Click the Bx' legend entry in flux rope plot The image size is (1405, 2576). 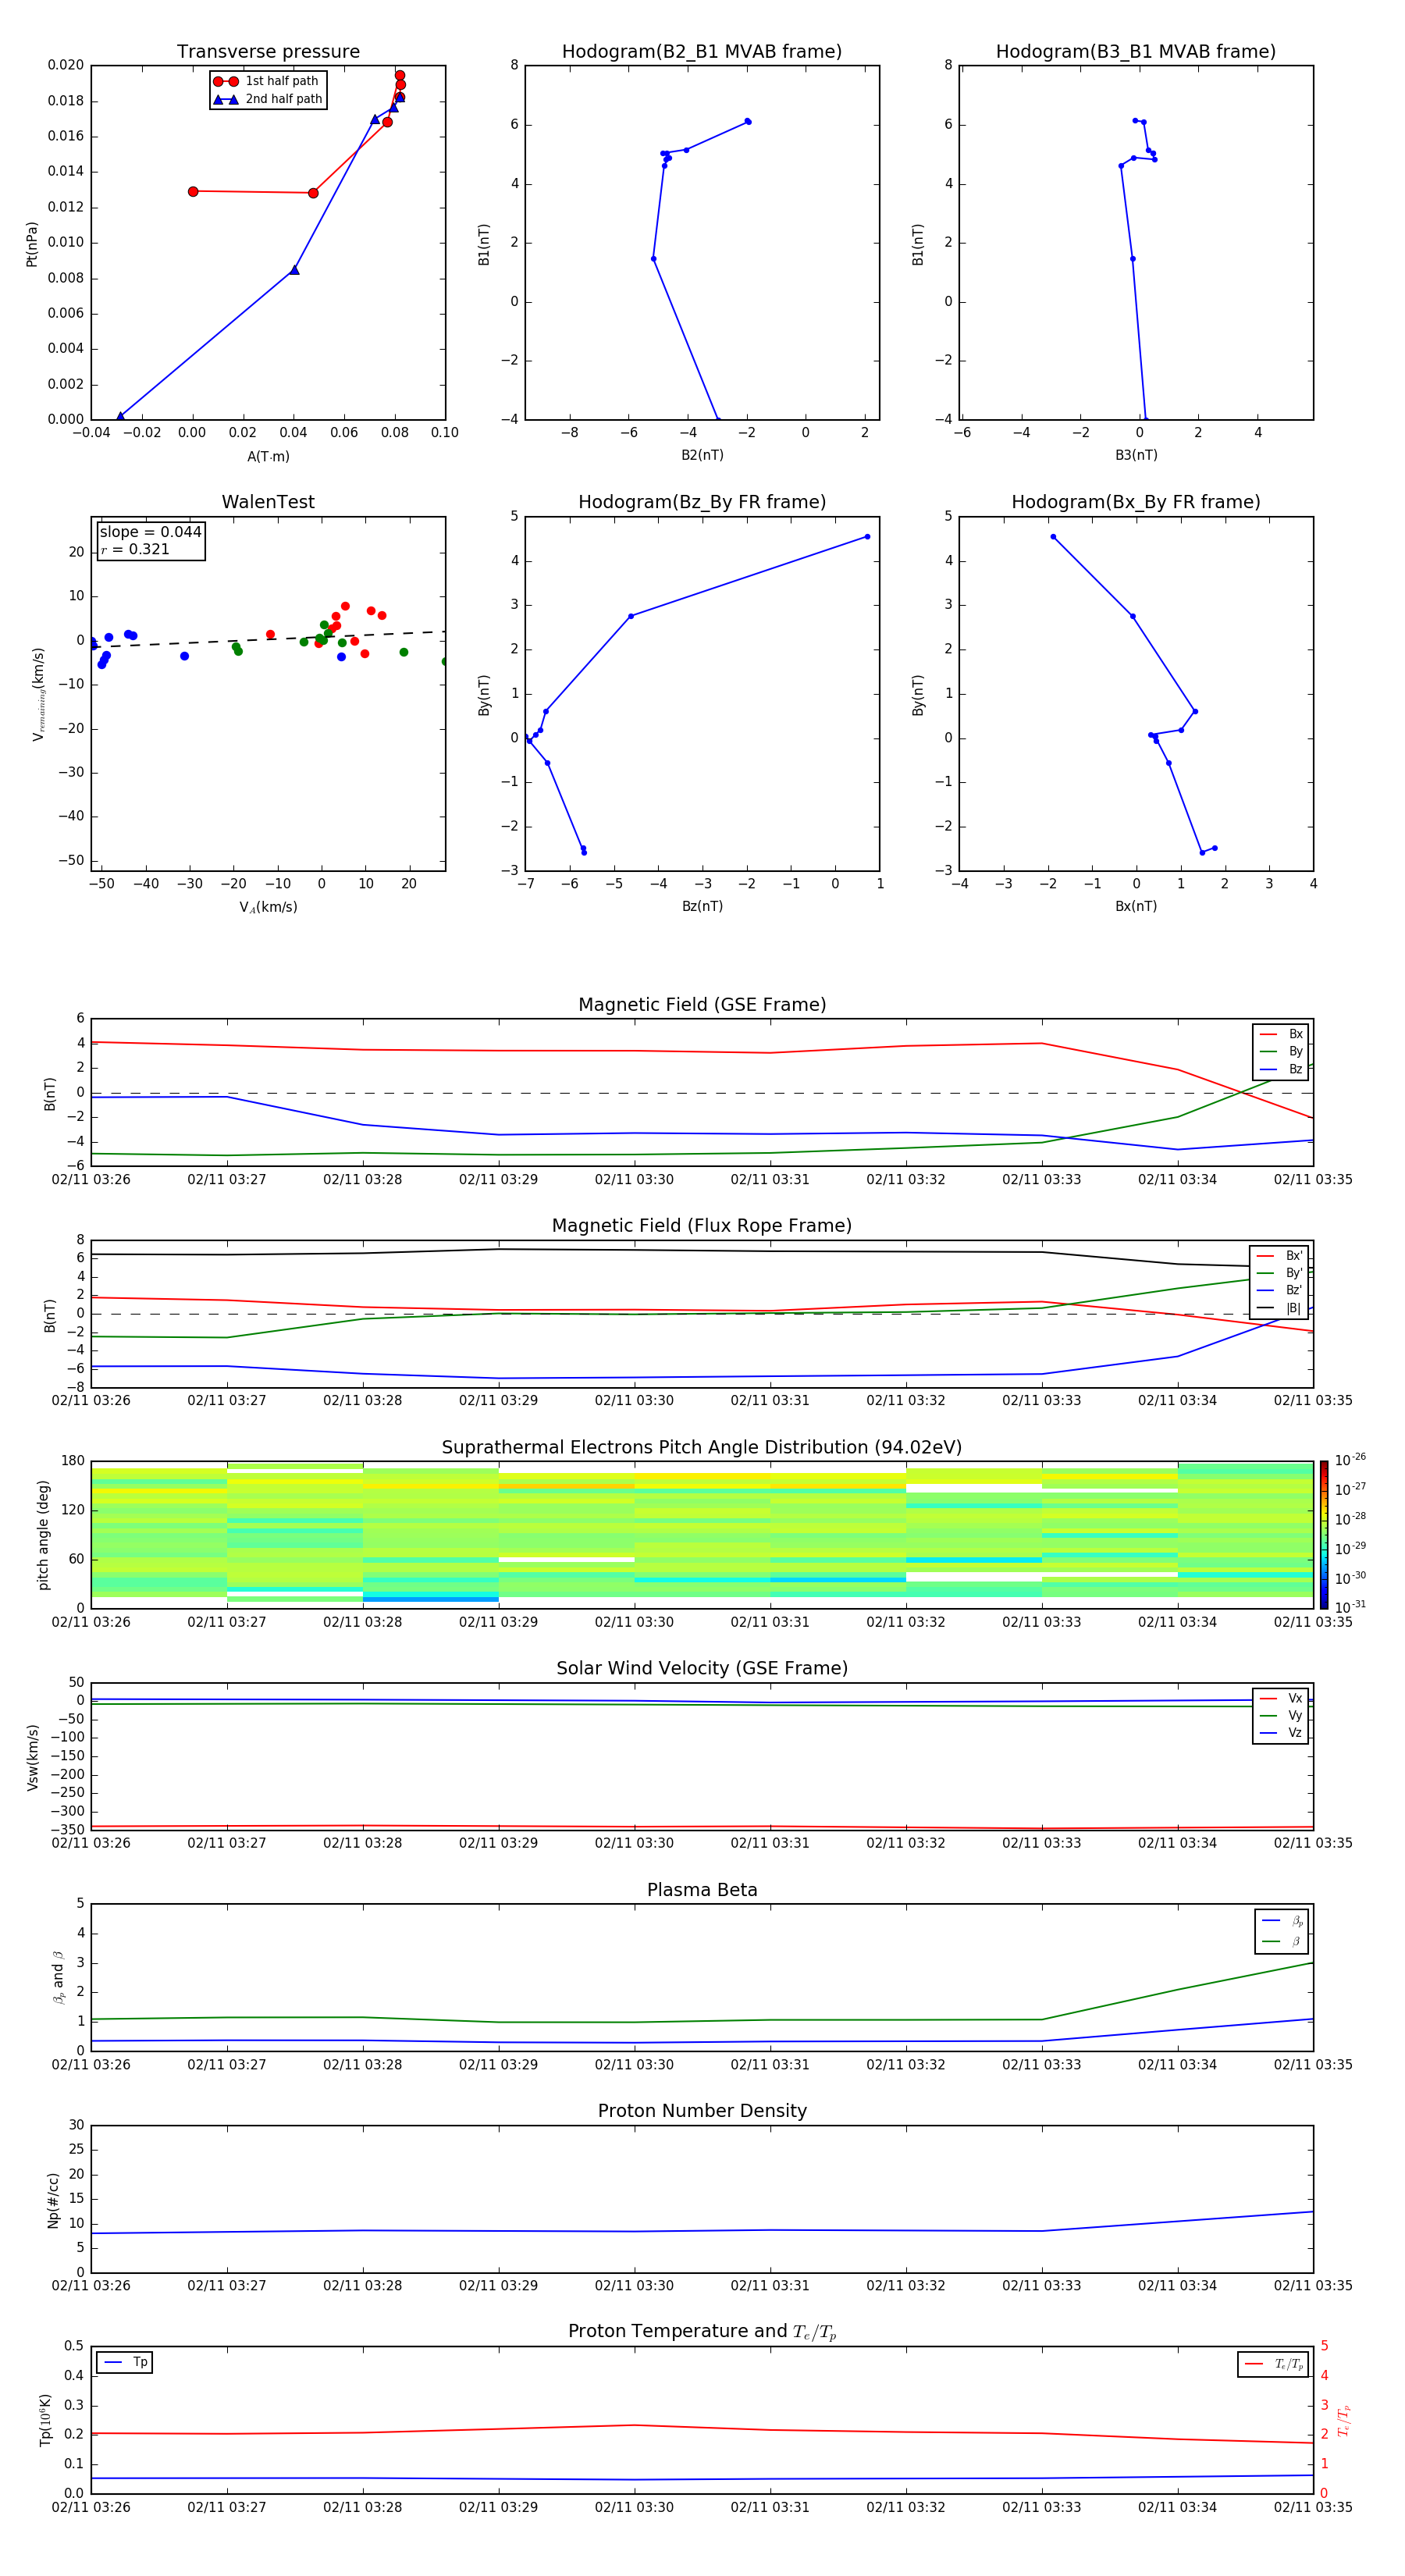coord(1279,1256)
